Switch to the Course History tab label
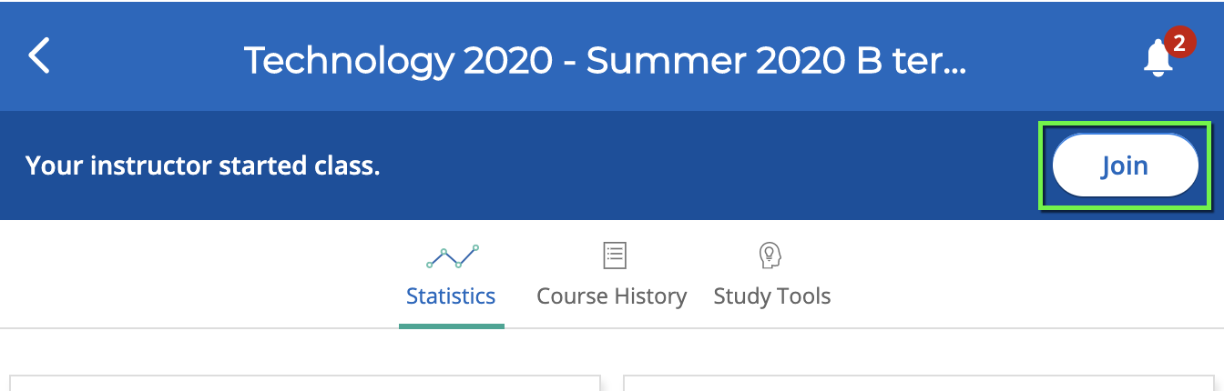This screenshot has width=1224, height=391. 612,296
